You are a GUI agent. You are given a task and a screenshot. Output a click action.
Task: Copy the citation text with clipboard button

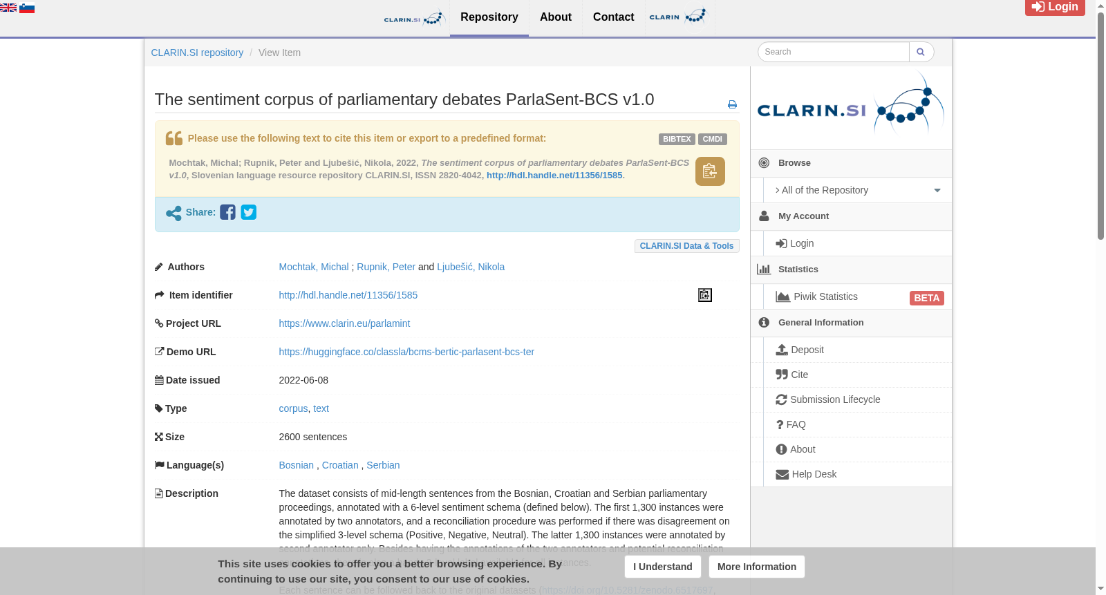point(710,171)
